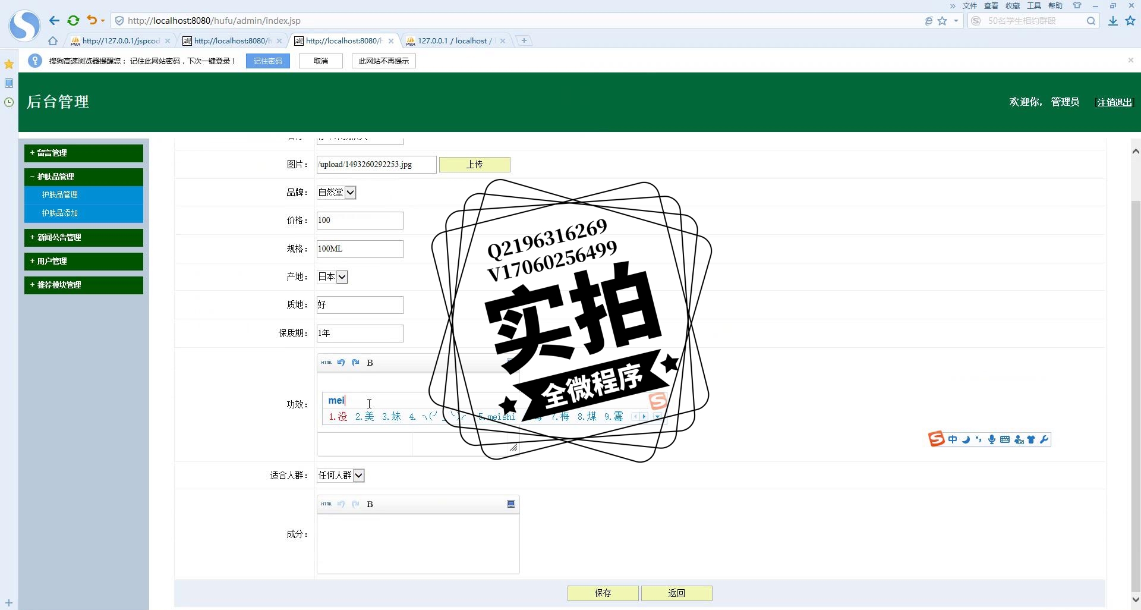Click the 上传 upload button

click(475, 165)
